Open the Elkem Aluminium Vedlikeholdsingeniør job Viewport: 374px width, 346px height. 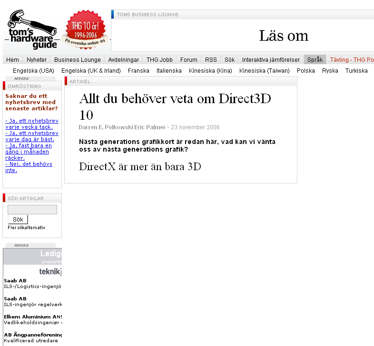coord(33,320)
